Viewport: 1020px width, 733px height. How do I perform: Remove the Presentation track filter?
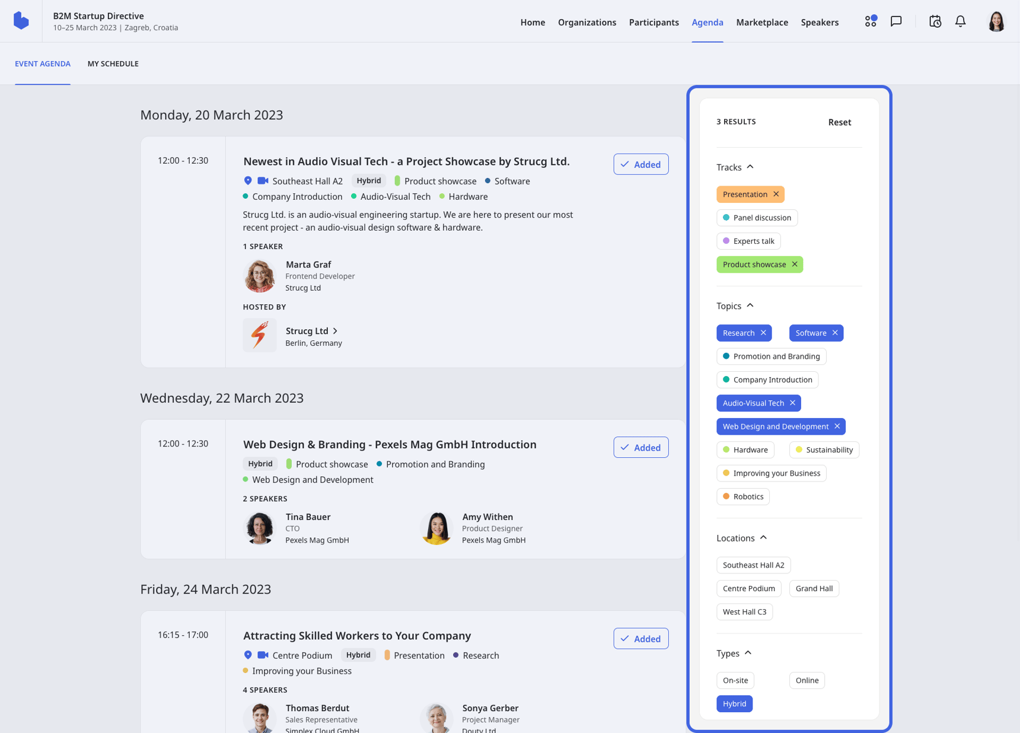click(x=776, y=195)
